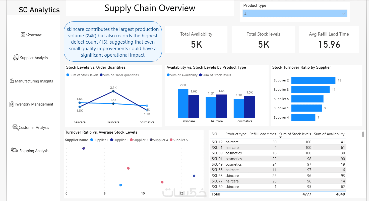Click the Overview grid icon

23,34
